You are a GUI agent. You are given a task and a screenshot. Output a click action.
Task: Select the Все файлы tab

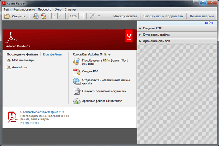coord(52,54)
